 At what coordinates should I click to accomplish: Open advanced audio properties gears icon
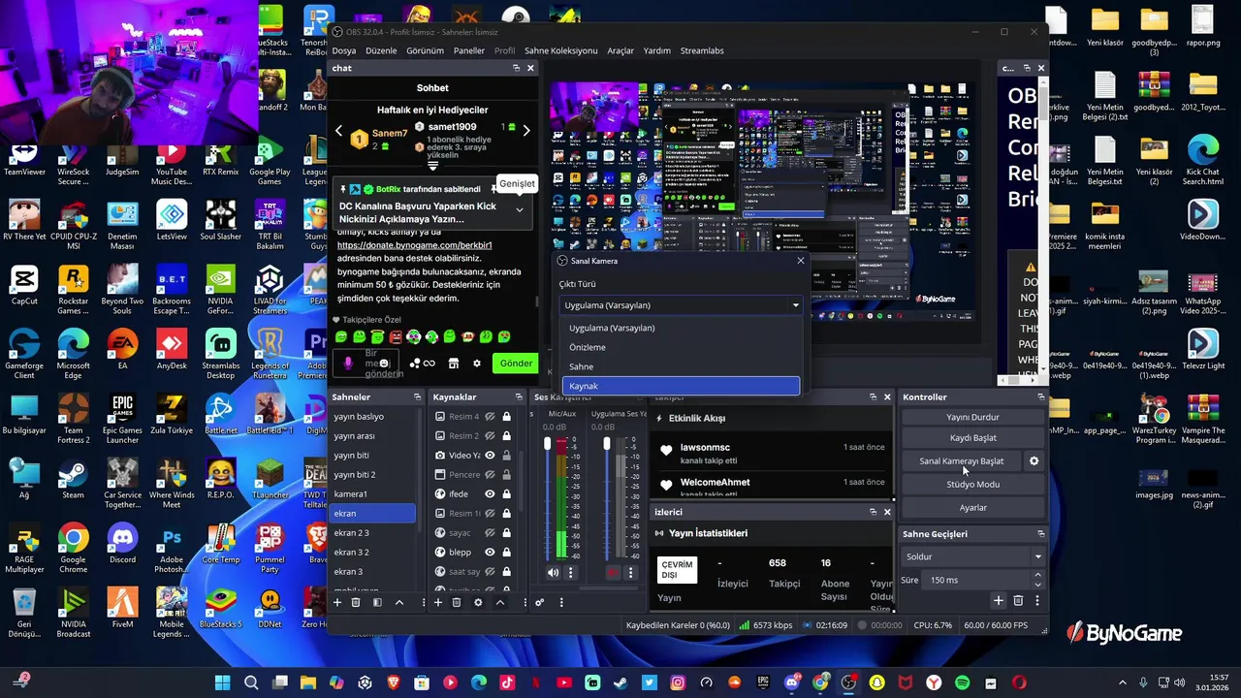(540, 602)
